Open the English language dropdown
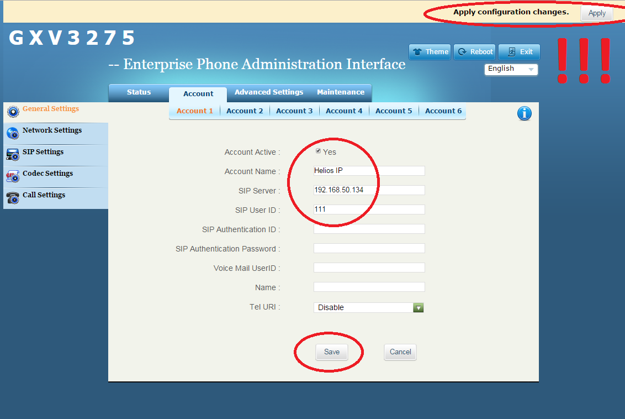The width and height of the screenshot is (625, 419). point(511,69)
